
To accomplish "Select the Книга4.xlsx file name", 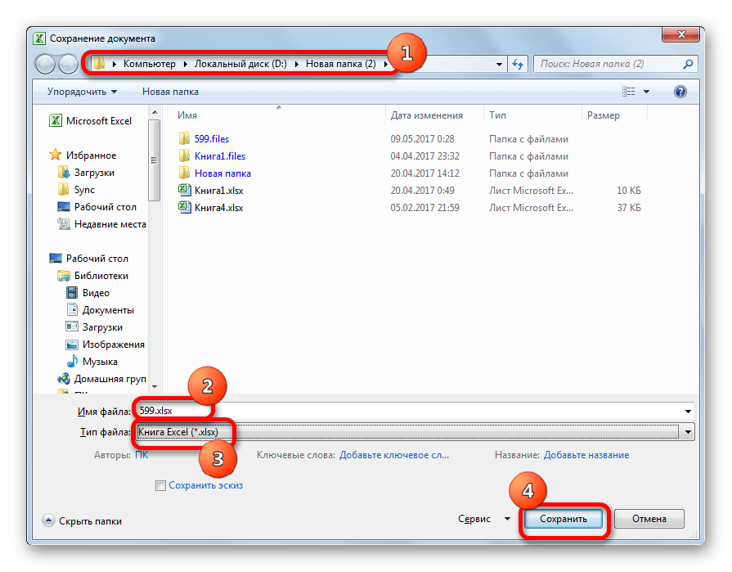I will (x=219, y=208).
